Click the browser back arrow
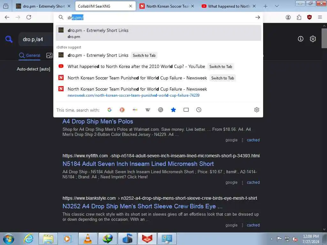Viewport: 327px width, 245px height. pos(7,17)
